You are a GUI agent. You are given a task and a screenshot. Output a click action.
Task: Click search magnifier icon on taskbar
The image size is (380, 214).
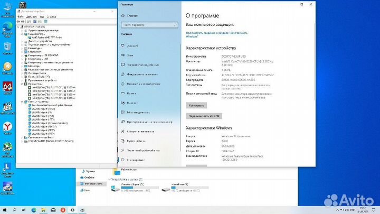[x=14, y=210]
